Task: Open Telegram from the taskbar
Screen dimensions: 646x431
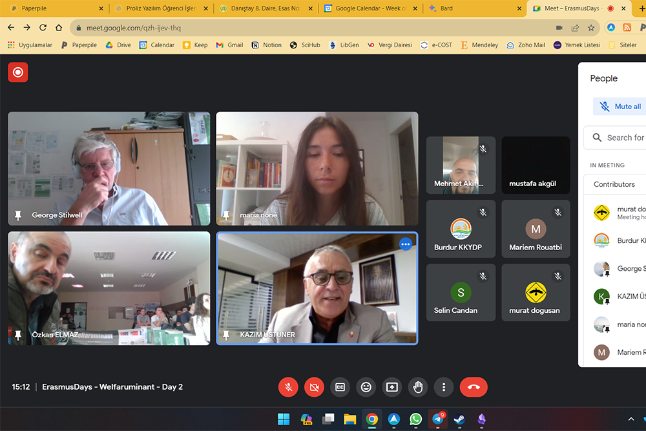Action: click(438, 419)
